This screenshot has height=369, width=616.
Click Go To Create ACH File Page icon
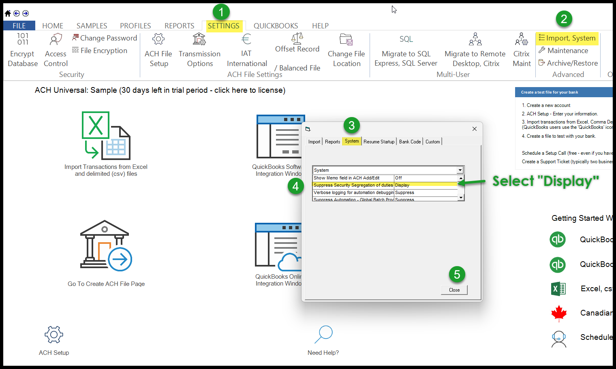click(106, 245)
